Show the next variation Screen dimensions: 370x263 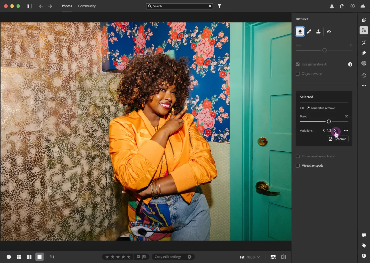pyautogui.click(x=335, y=130)
